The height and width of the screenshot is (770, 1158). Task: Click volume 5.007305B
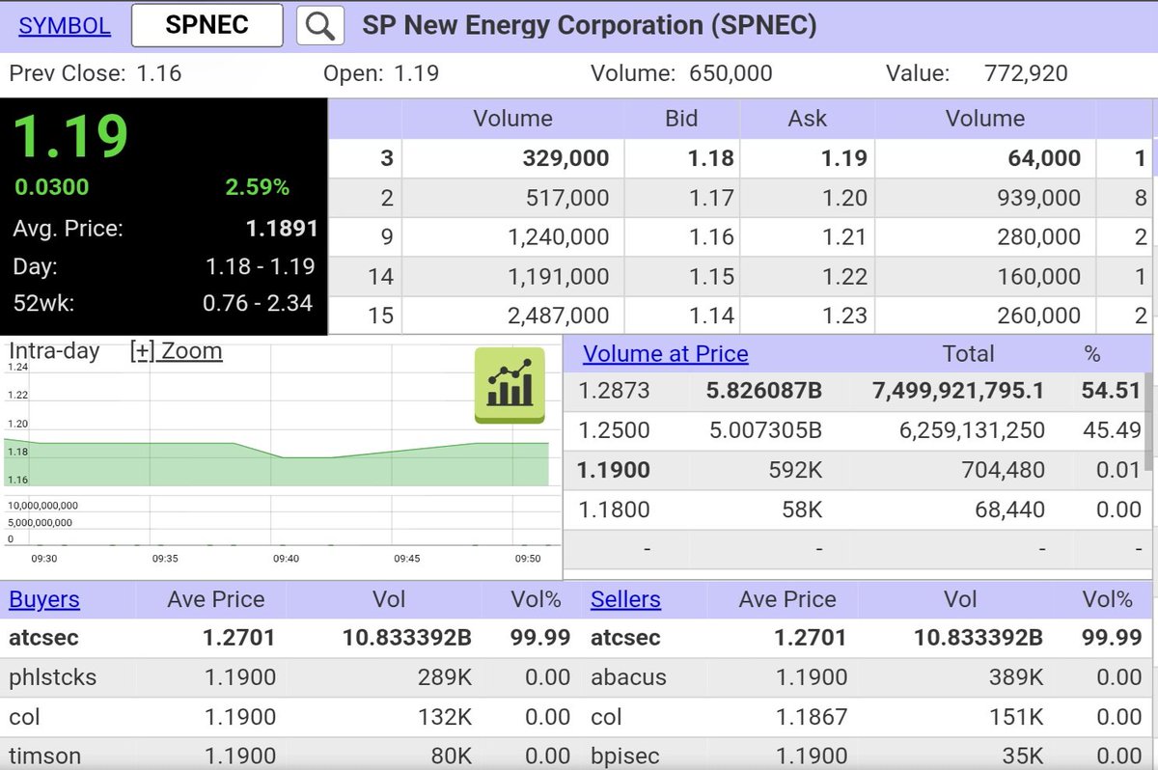click(766, 430)
